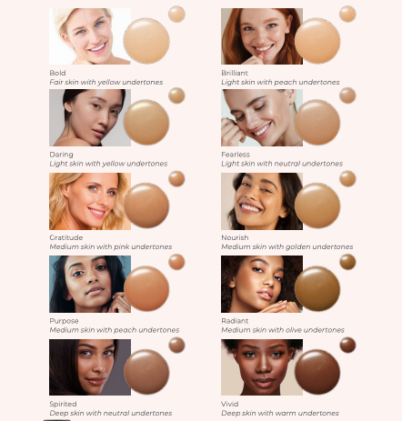Image resolution: width=402 pixels, height=421 pixels.
Task: Click the small Radiant mini swatch
Action: (347, 262)
